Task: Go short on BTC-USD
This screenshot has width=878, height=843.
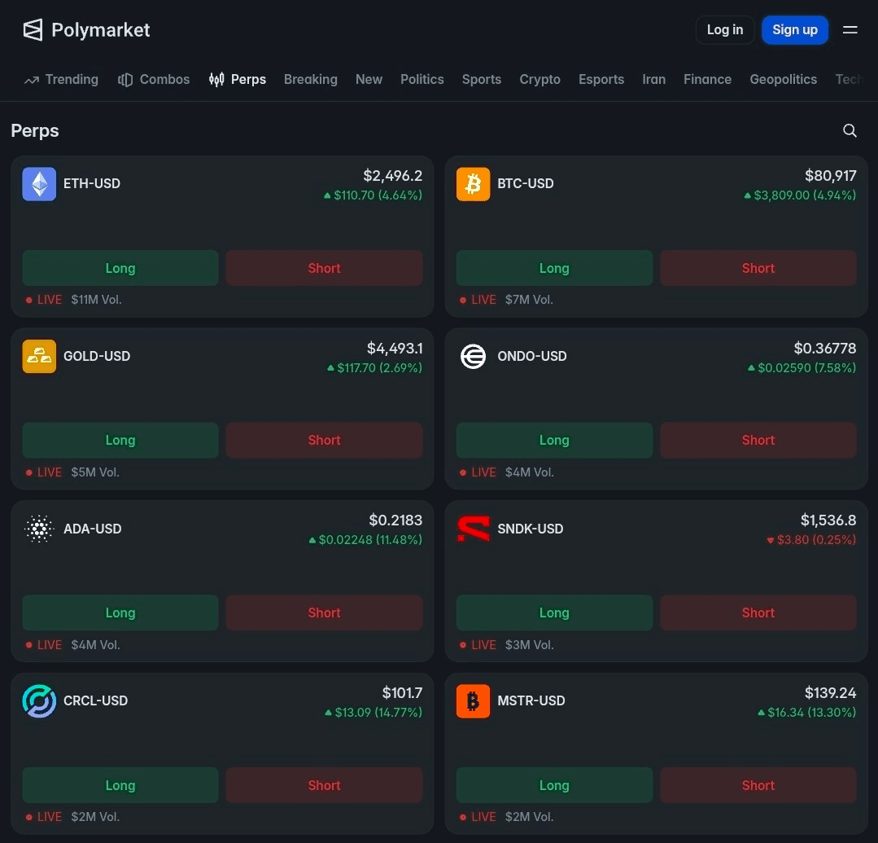Action: (x=758, y=268)
